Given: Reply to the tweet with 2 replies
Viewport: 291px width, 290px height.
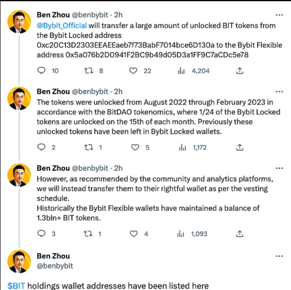Looking at the screenshot, I should (x=41, y=148).
